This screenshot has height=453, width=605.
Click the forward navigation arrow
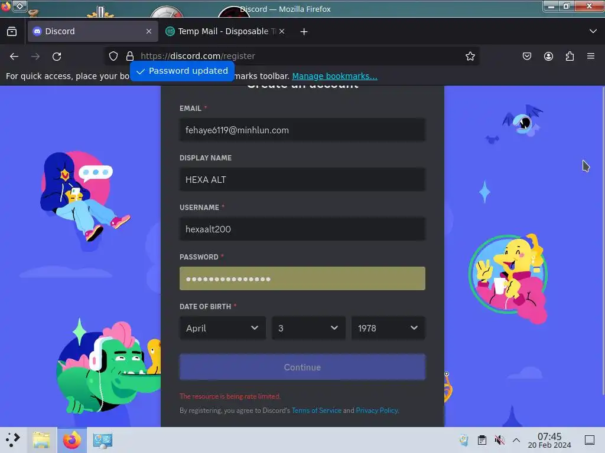(x=35, y=57)
